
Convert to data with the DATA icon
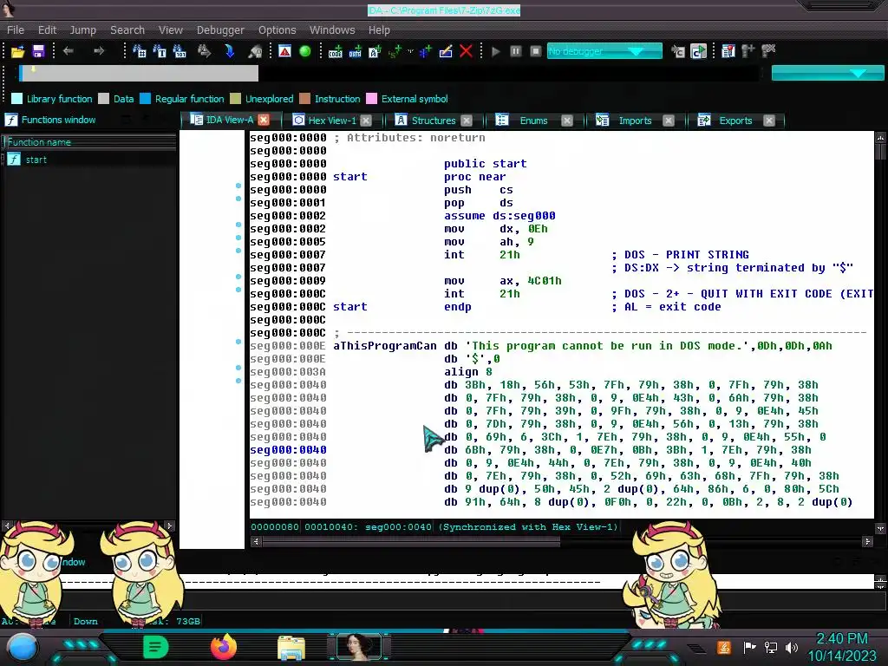click(355, 51)
